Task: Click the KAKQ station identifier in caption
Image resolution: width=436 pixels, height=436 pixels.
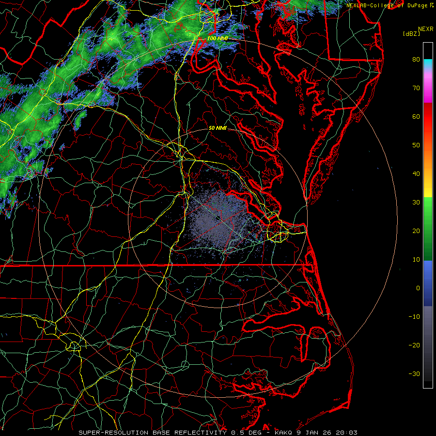Action: (285, 433)
